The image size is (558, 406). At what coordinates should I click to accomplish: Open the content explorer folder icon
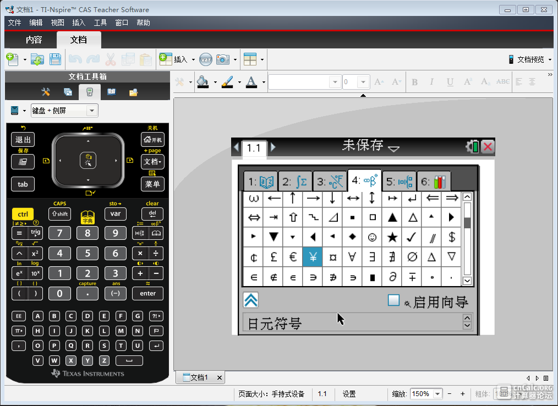pos(134,92)
